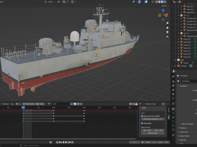Viewport: 197px width, 147px height.
Task: Open the pivot point dropdown
Action: click(x=59, y=2)
